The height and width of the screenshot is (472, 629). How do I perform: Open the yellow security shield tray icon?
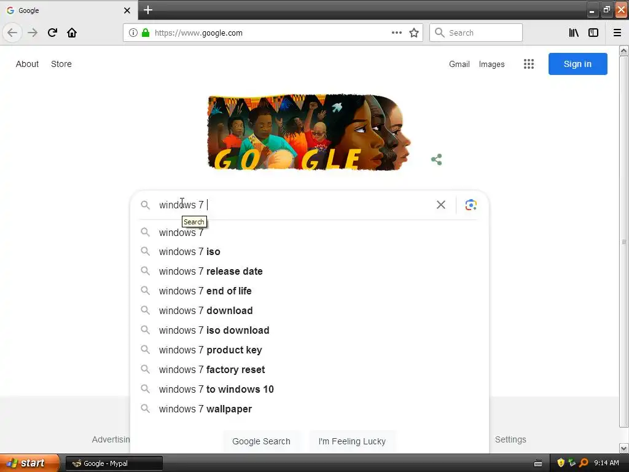[x=560, y=463]
